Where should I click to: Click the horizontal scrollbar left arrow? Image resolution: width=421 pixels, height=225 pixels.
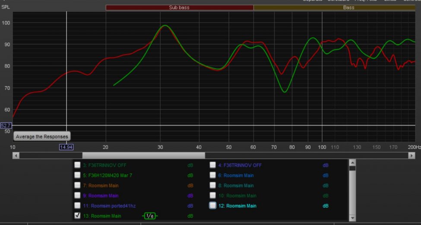[16, 155]
